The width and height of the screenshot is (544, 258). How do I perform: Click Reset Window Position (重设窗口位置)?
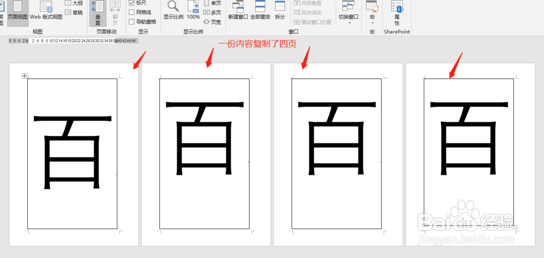[x=312, y=22]
